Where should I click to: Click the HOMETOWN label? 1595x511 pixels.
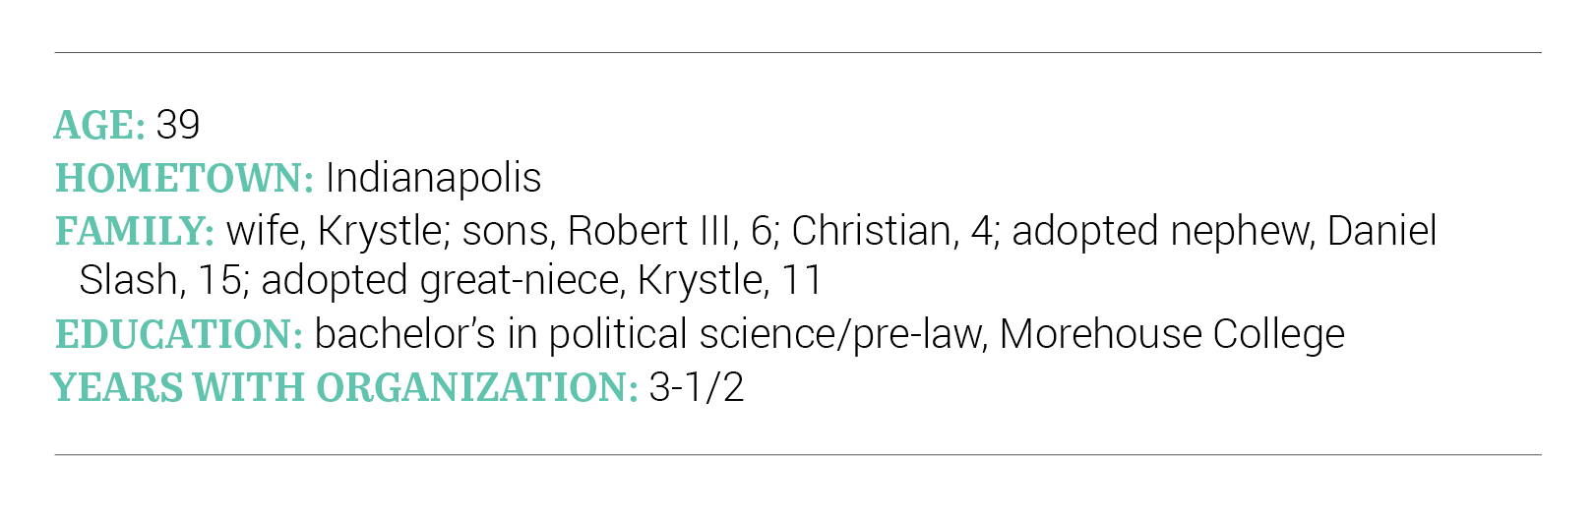185,178
